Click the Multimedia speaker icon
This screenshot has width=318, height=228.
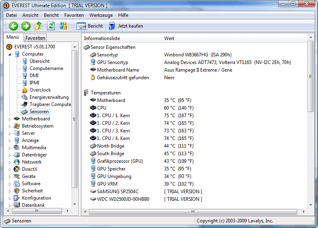pos(17,148)
